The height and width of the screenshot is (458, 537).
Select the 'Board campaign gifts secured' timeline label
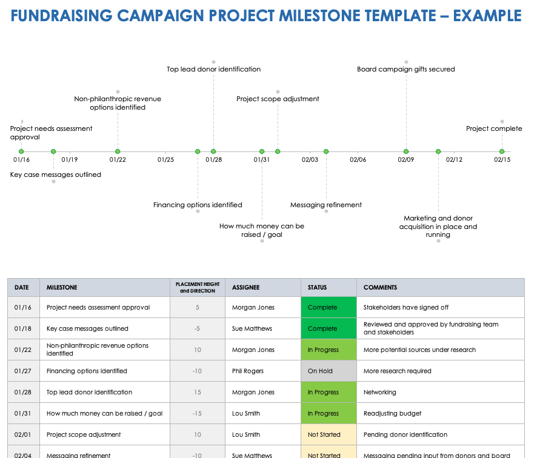coord(405,69)
